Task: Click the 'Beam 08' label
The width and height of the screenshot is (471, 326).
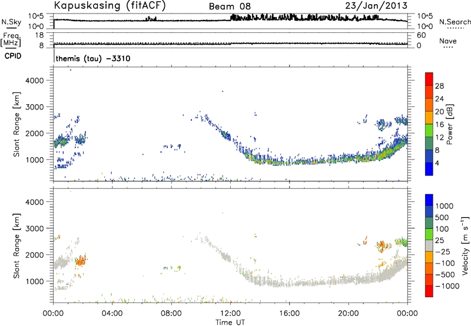Action: [x=230, y=6]
